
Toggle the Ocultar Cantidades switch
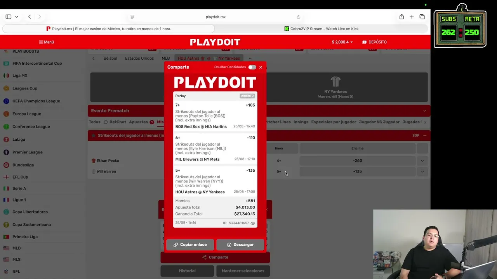click(252, 67)
